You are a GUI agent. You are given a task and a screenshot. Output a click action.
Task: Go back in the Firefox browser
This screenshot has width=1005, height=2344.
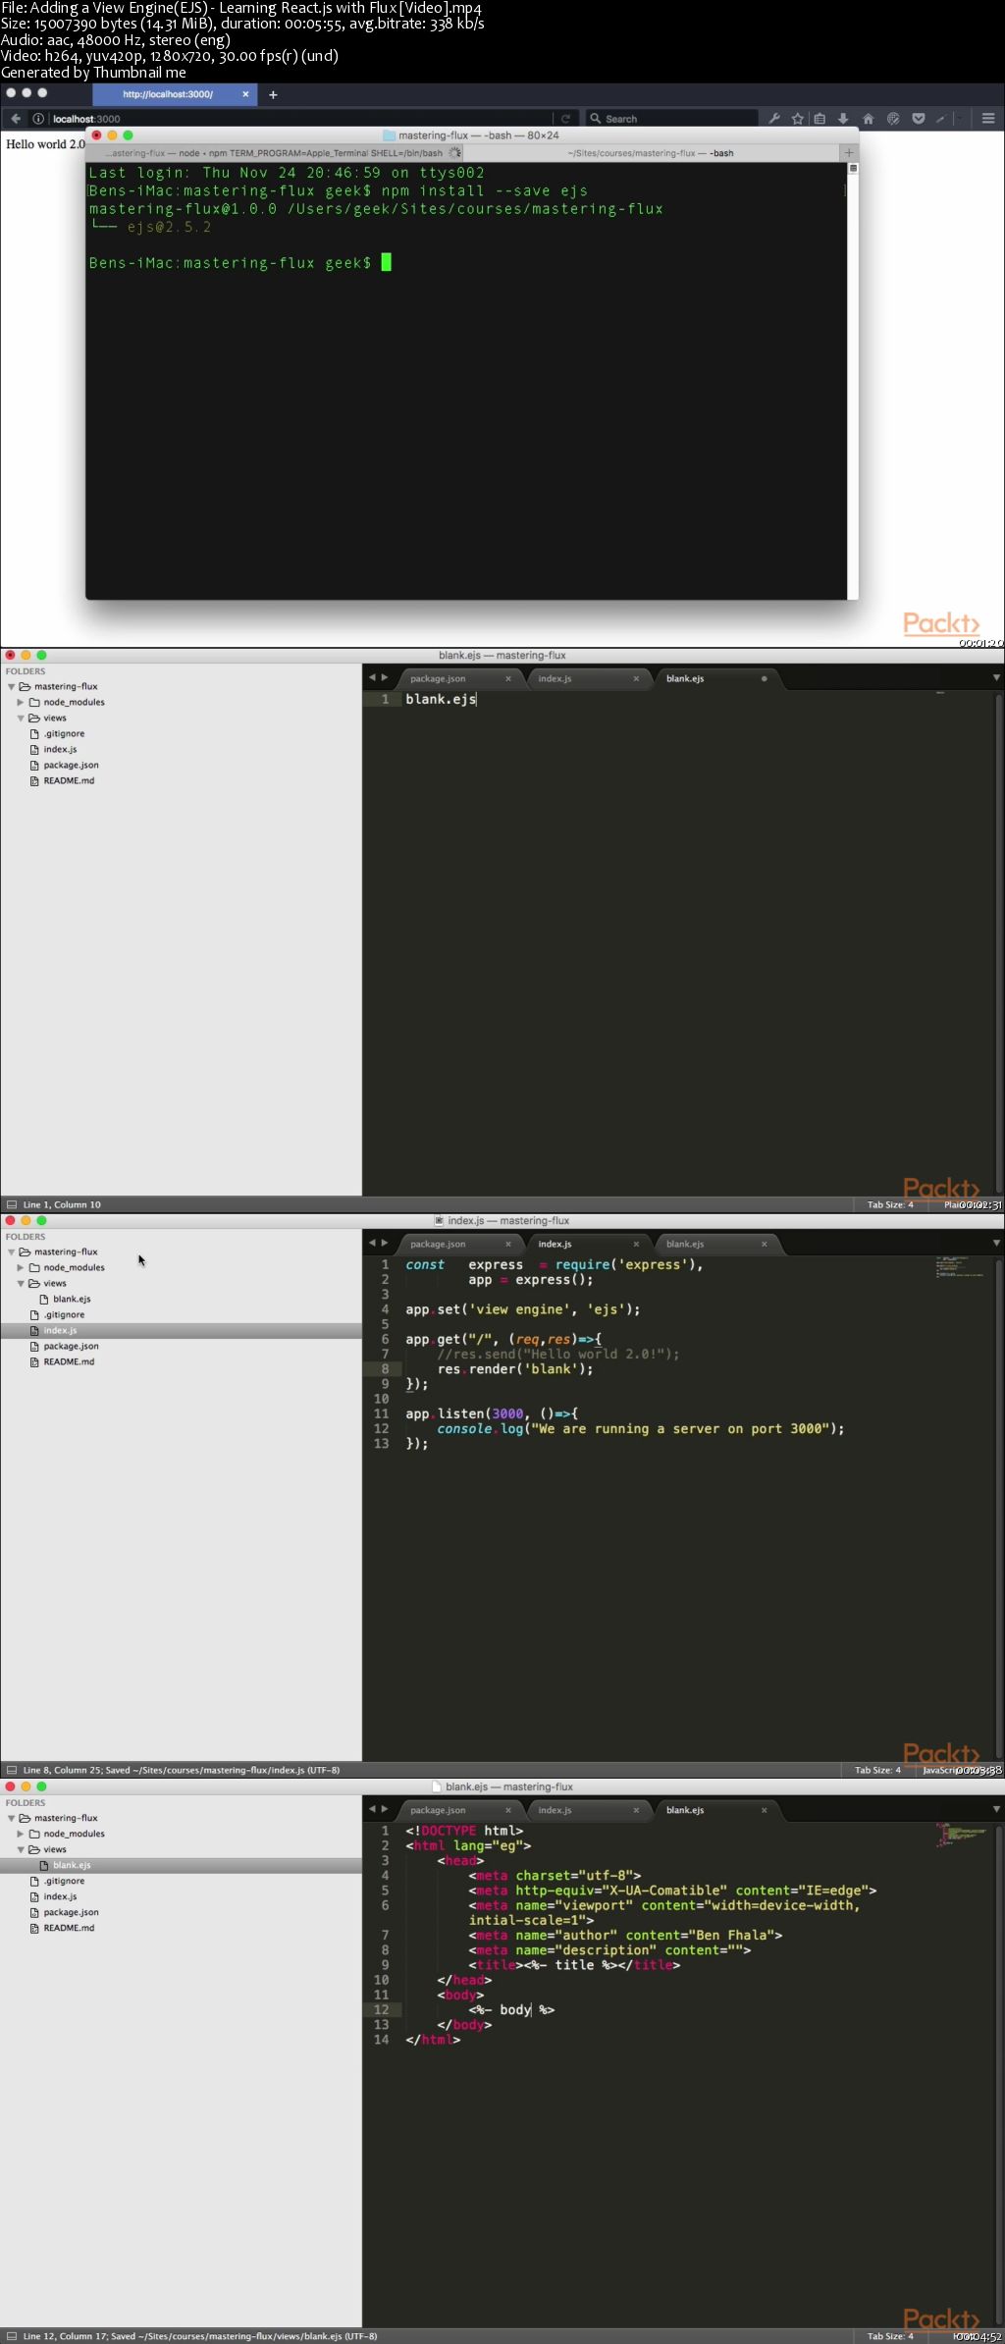tap(16, 119)
